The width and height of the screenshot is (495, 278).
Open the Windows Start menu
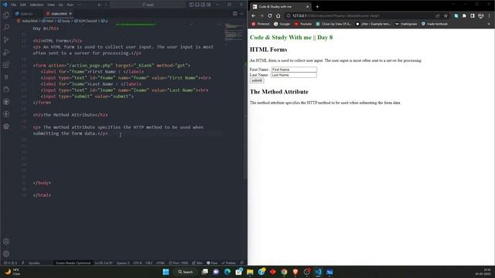[166, 272]
